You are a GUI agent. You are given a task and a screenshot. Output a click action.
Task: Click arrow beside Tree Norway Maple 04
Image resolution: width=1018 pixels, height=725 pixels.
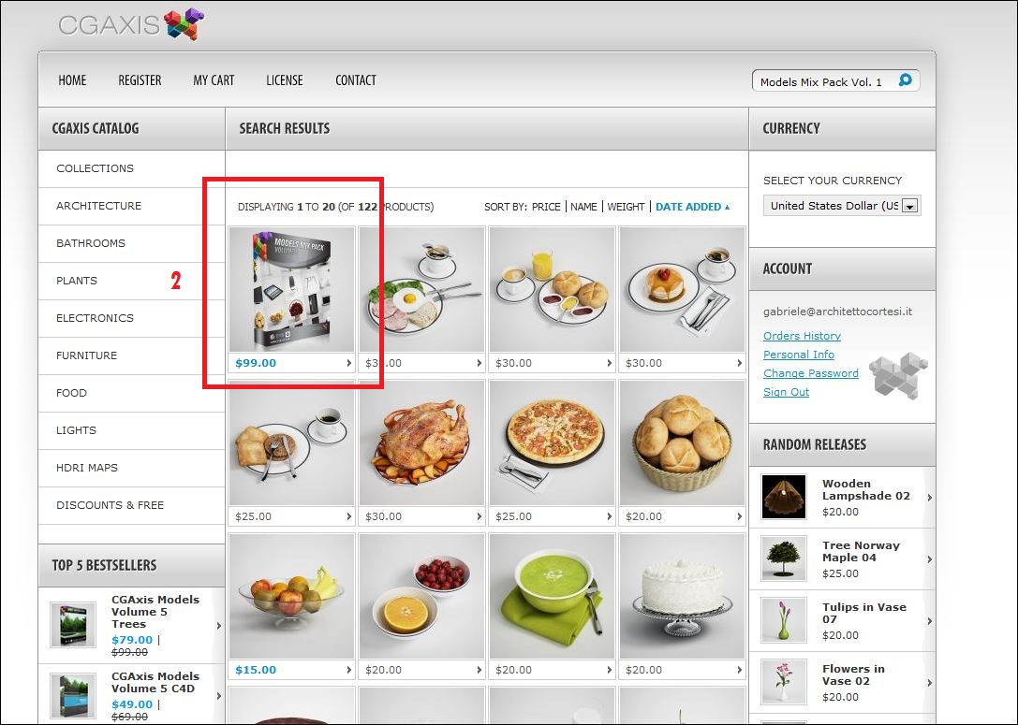coord(930,559)
